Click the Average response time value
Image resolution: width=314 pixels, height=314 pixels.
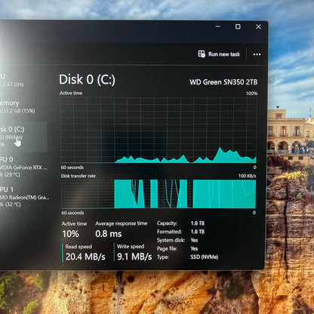[109, 234]
